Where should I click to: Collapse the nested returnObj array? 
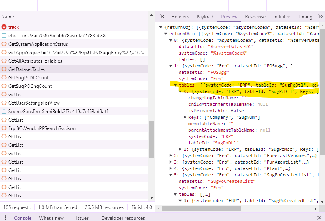[x=166, y=34]
